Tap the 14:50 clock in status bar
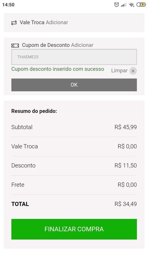148x264 pixels. [x=8, y=5]
